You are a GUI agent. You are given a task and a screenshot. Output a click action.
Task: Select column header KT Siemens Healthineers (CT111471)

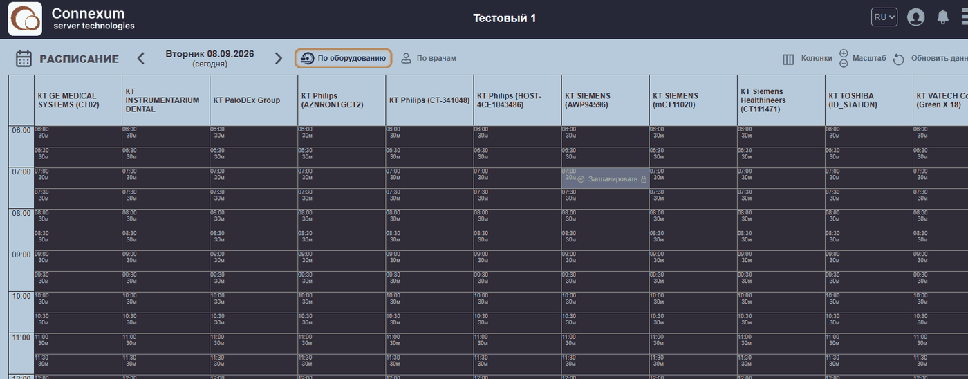point(781,100)
